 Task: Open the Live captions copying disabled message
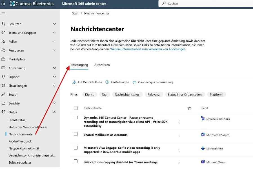tap(121, 162)
